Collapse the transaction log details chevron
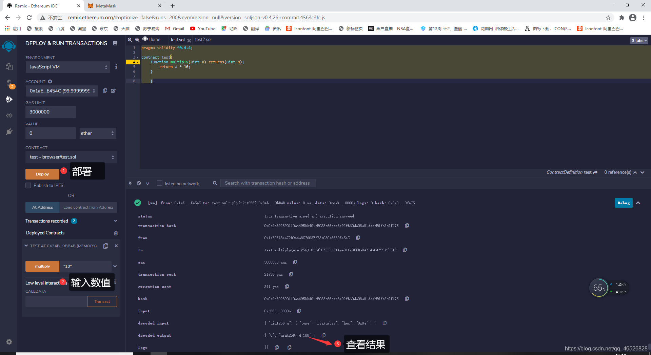The height and width of the screenshot is (355, 651). (638, 203)
